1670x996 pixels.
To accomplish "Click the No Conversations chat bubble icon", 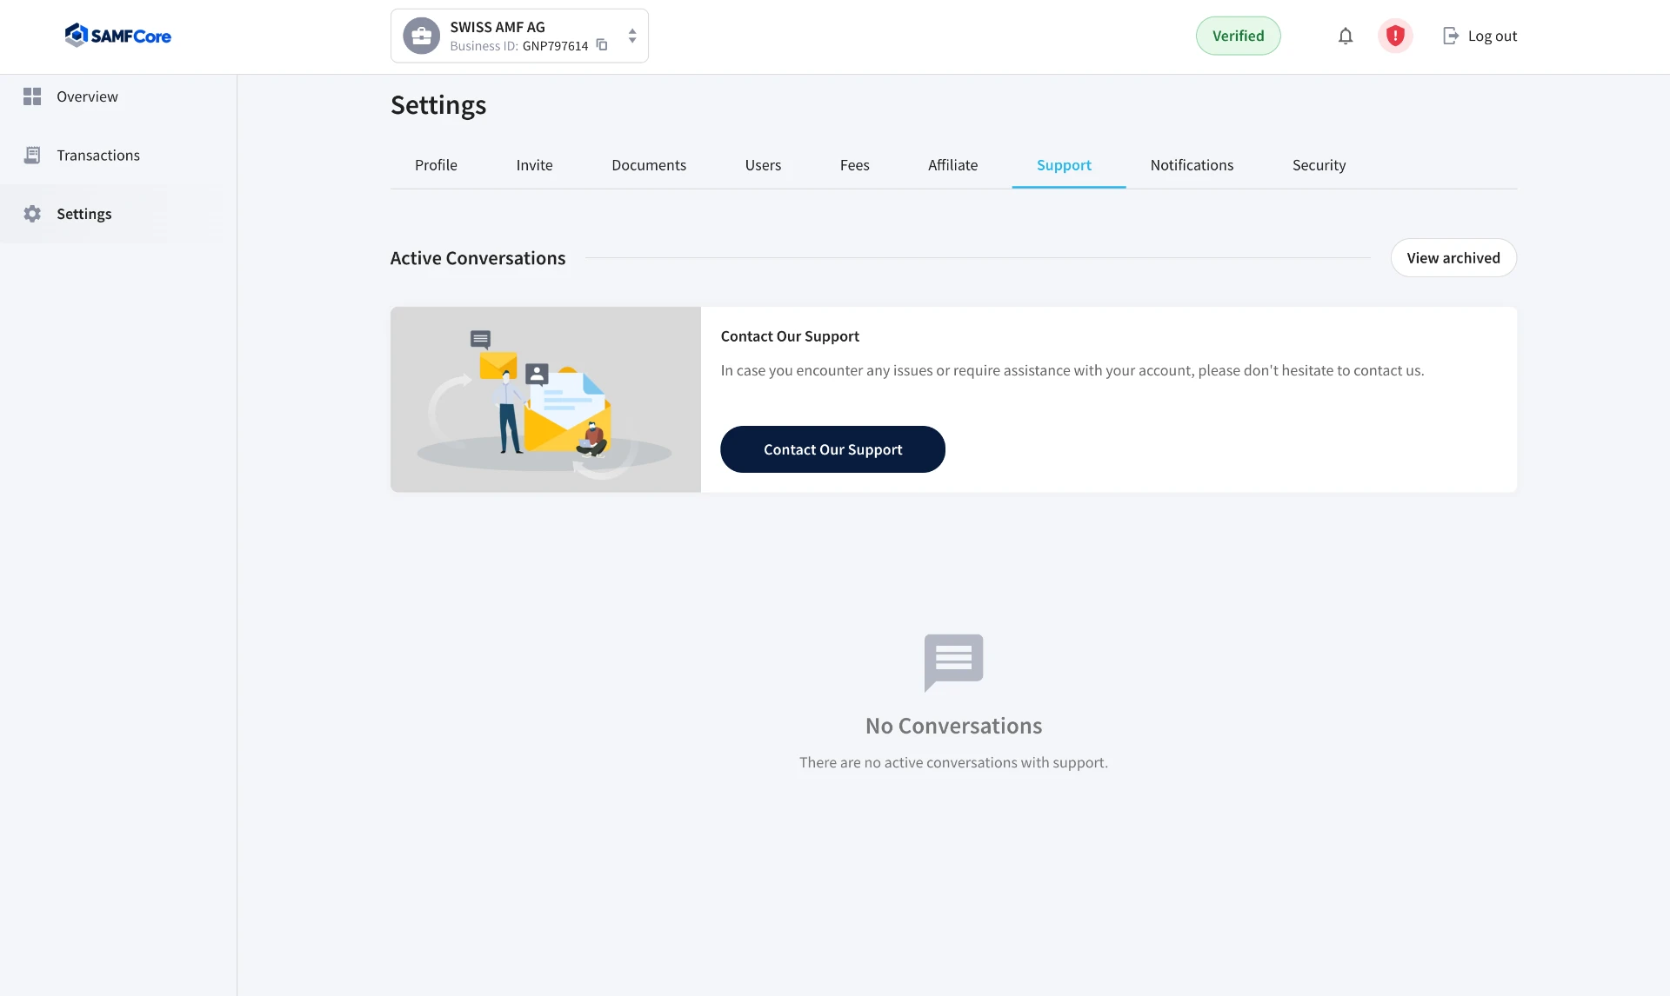I will pos(953,662).
